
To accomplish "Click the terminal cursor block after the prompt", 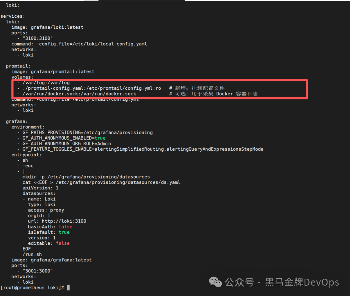I will coord(68,287).
